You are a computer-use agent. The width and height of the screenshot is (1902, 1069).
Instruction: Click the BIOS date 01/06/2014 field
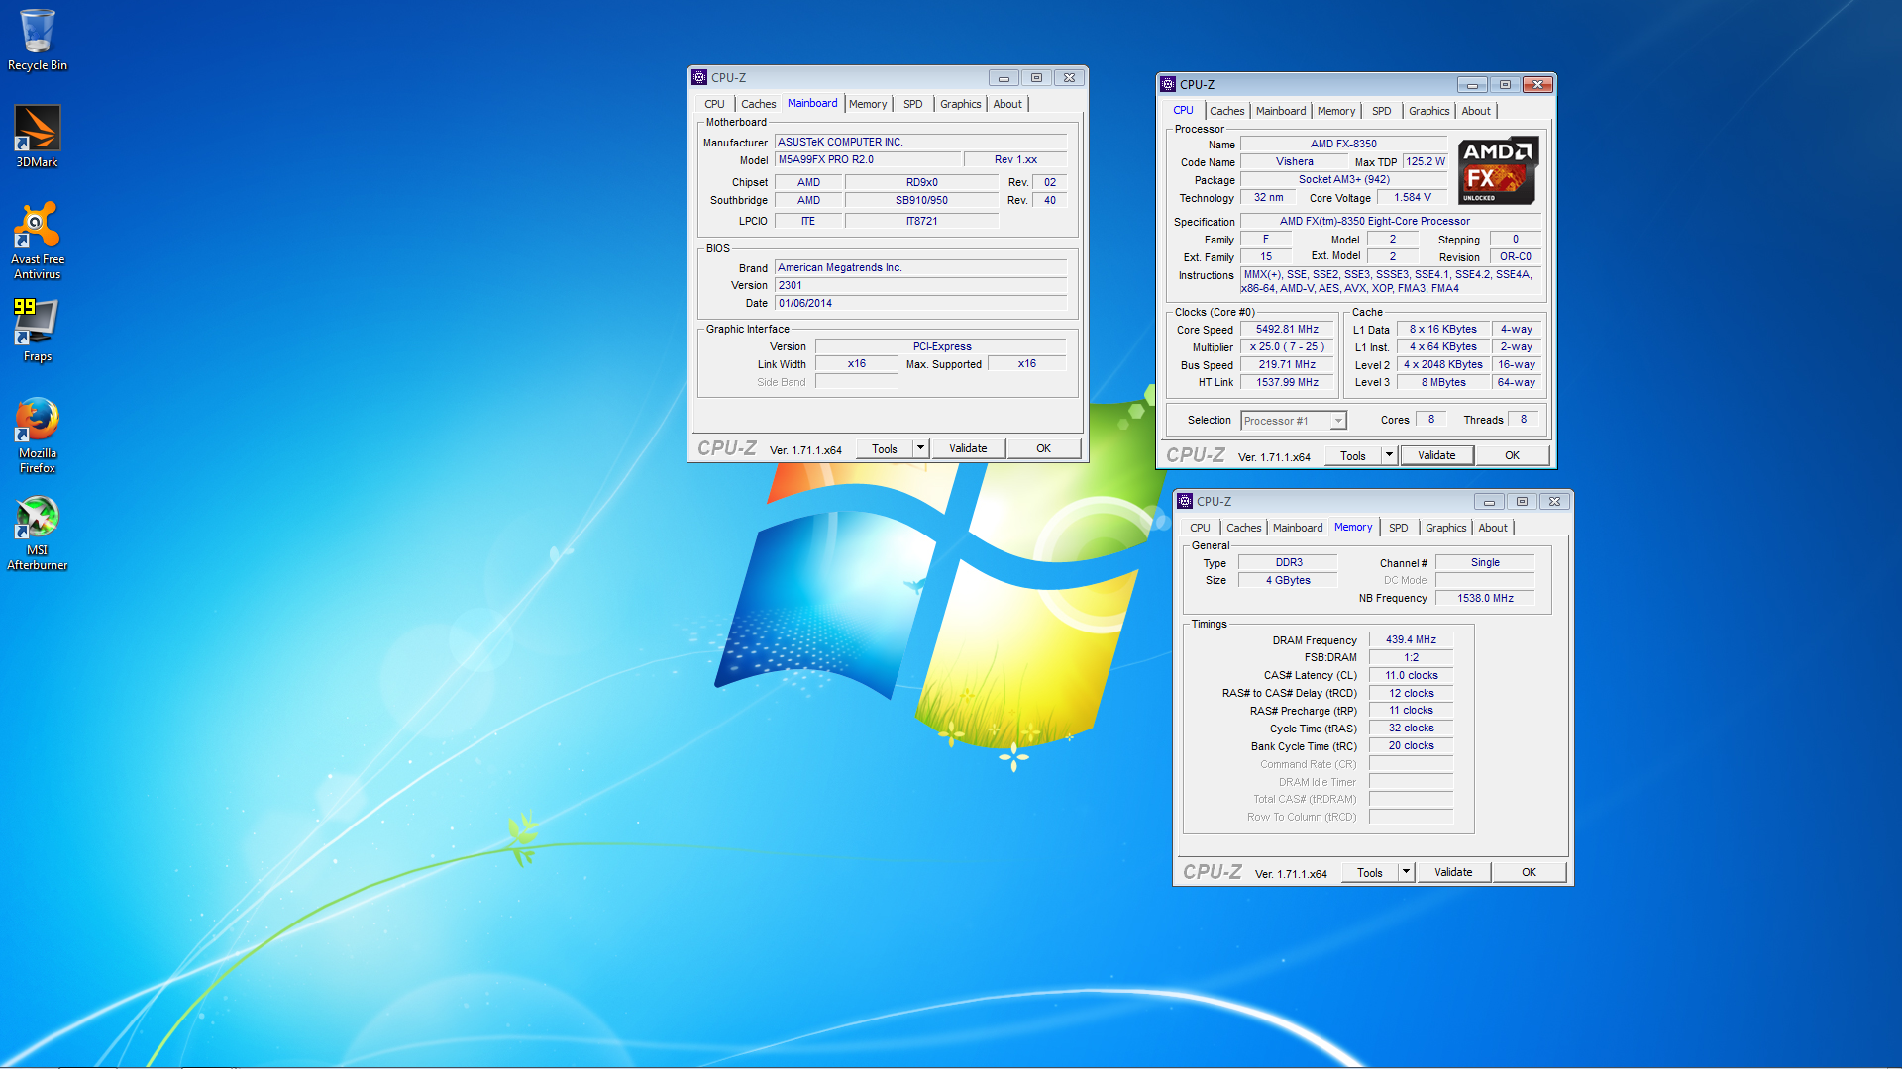[921, 303]
